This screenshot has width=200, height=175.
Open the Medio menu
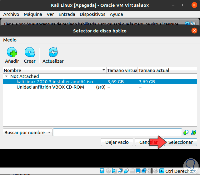coord(10,40)
